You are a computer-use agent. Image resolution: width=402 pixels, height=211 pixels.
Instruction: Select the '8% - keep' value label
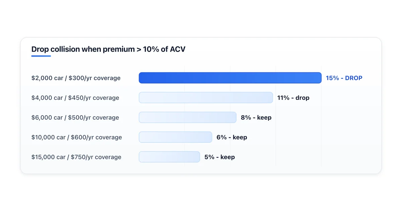(x=256, y=118)
